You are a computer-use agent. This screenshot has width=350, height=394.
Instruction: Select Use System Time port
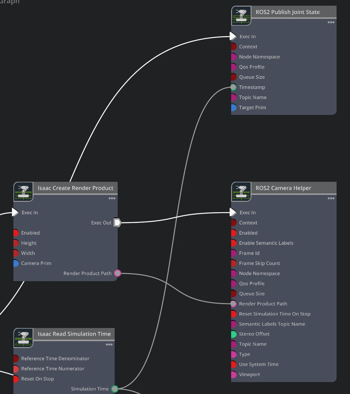coord(234,364)
